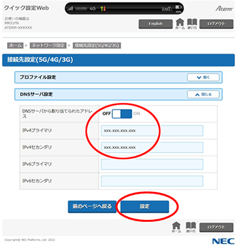Viewport: 237px width, 246px height.
Task: Select the IPv6セカンダリ row label
Action: click(x=37, y=181)
